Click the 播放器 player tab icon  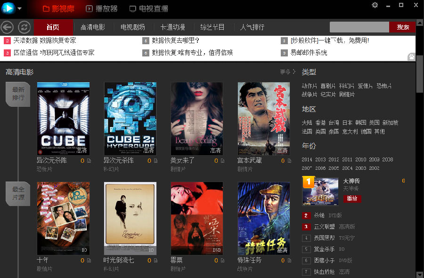pos(89,8)
